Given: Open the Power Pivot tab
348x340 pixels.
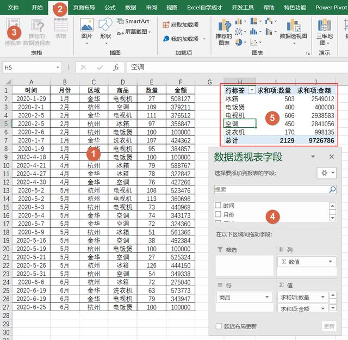Looking at the screenshot, I should 331,7.
